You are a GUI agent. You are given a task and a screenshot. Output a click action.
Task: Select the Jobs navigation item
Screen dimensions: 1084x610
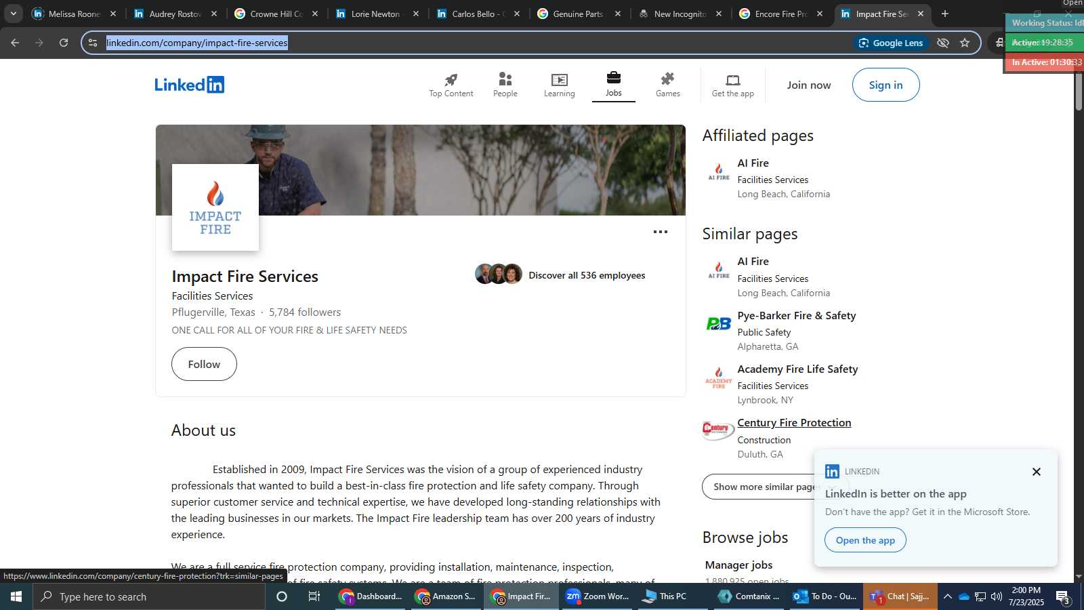click(x=614, y=85)
